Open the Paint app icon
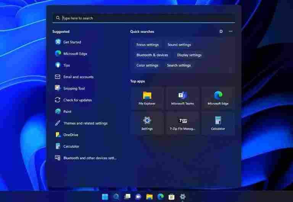The image size is (293, 202). click(58, 111)
